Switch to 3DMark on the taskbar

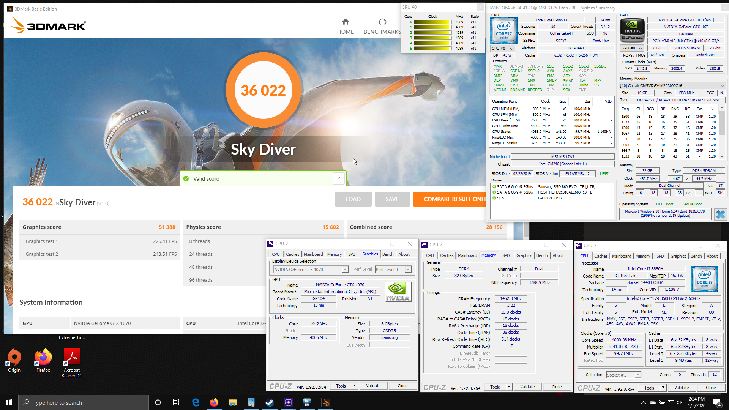click(325, 402)
